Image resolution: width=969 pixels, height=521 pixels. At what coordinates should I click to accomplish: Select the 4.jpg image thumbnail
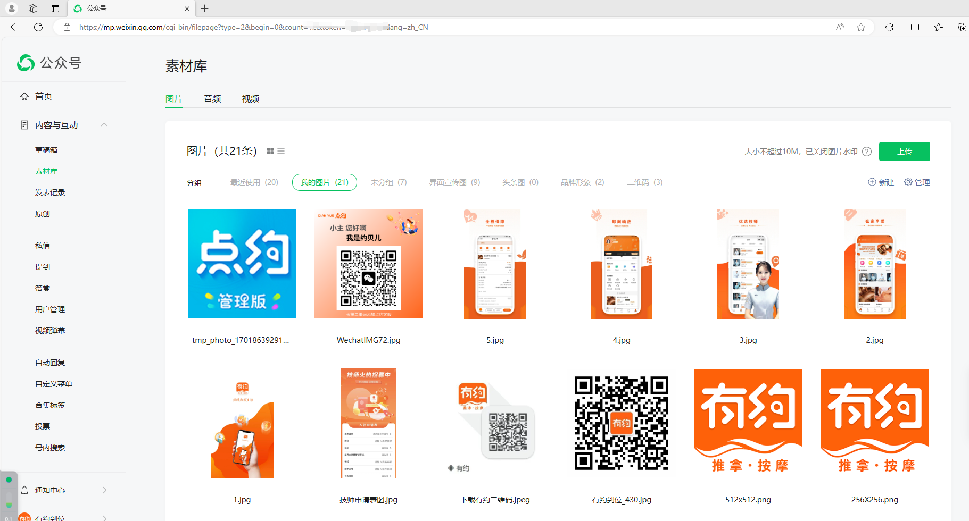(x=622, y=264)
